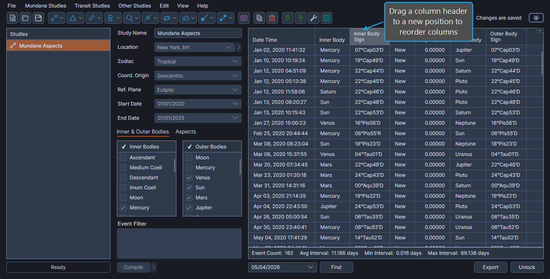Click the Date Time column header

coord(281,37)
